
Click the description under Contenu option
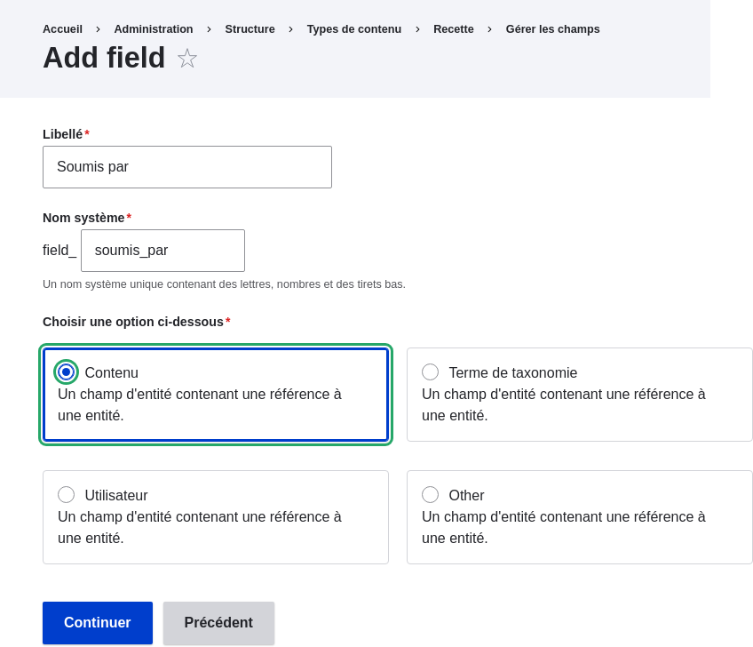(x=199, y=404)
